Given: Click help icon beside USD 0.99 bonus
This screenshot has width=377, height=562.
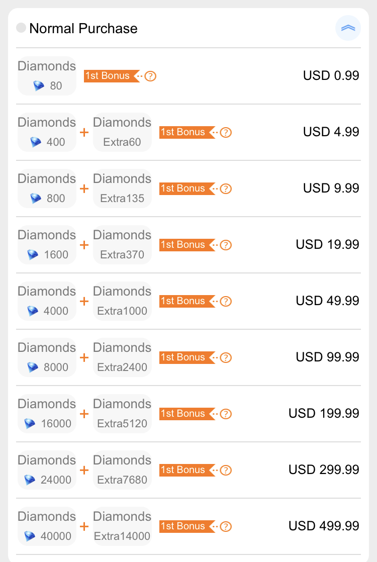Looking at the screenshot, I should pos(150,76).
